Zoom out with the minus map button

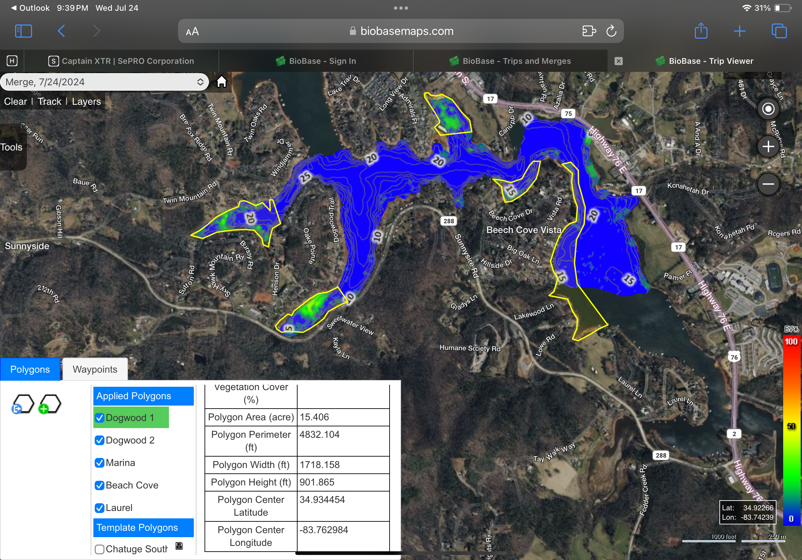(768, 184)
